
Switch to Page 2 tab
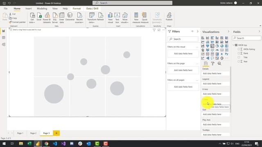[x=33, y=133]
